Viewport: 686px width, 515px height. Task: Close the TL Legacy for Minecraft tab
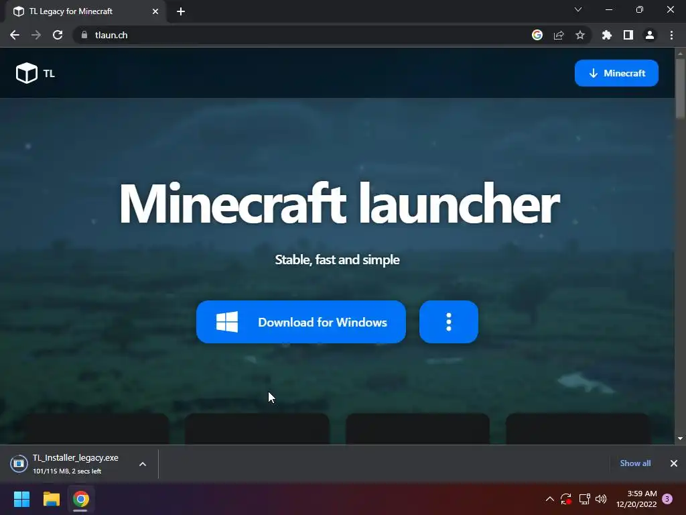point(155,11)
